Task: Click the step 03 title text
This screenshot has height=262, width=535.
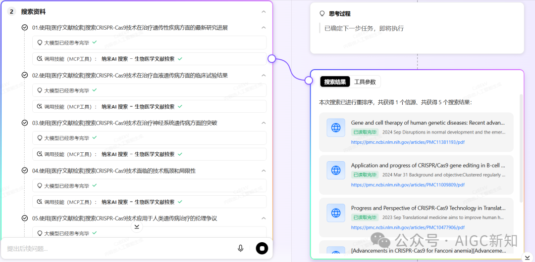Action: click(124, 123)
